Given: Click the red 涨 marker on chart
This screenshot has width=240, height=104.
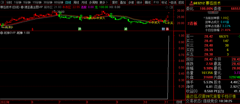Looking at the screenshot, I should click(167, 29).
